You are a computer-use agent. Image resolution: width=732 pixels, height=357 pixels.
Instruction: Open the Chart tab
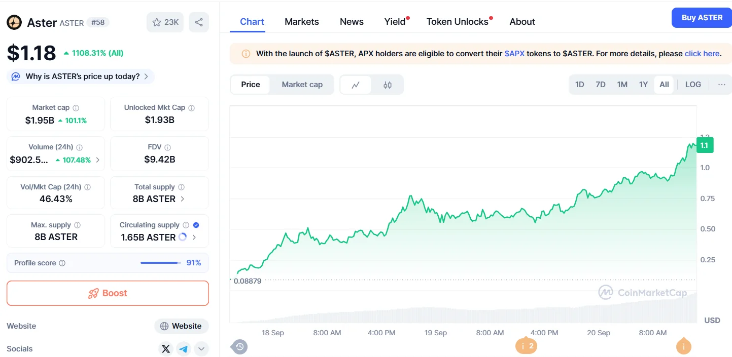252,22
